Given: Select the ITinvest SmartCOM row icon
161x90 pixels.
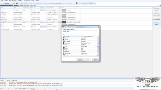Looking at the screenshot, I should click(x=64, y=38).
